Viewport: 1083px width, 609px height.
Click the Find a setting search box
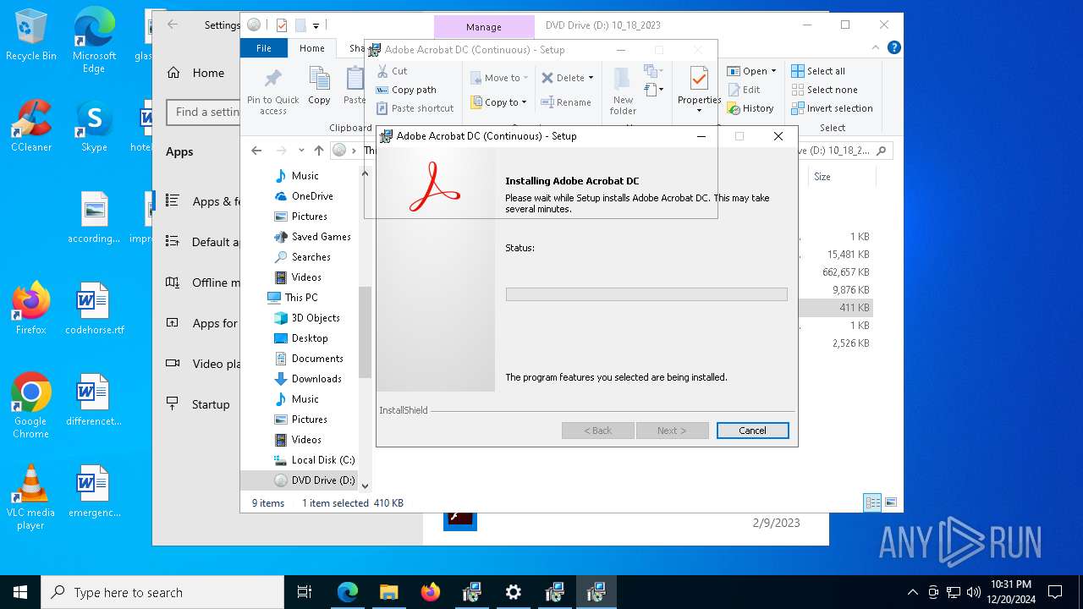[x=203, y=112]
